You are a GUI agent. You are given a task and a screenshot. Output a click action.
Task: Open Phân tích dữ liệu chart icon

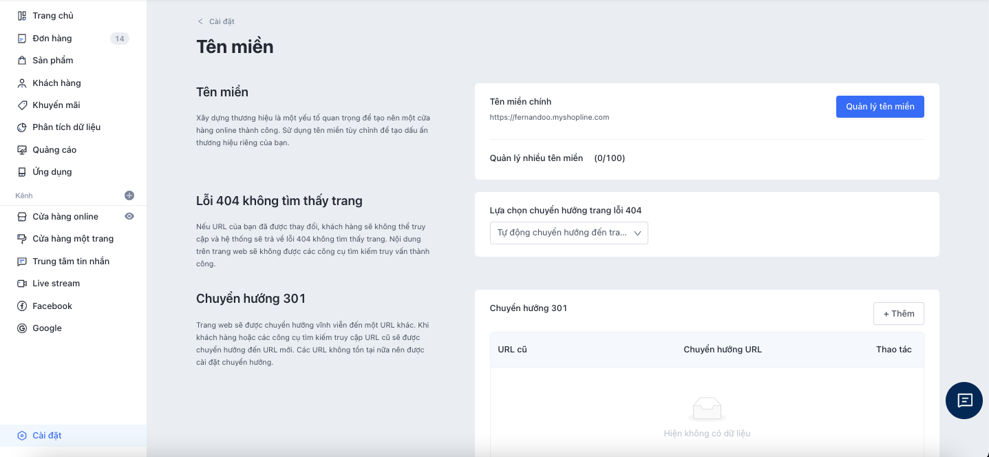(x=22, y=127)
